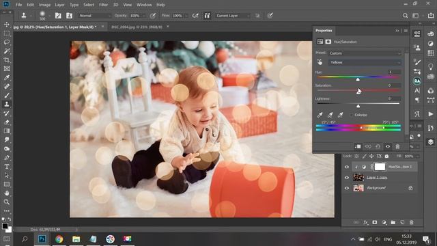The height and width of the screenshot is (246, 437).
Task: Open the File menu
Action: [18, 5]
